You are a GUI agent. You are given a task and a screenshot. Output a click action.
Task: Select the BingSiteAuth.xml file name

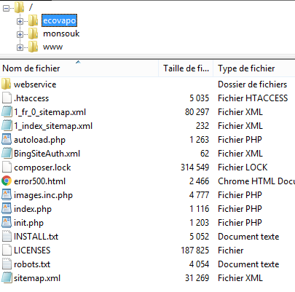click(x=47, y=154)
